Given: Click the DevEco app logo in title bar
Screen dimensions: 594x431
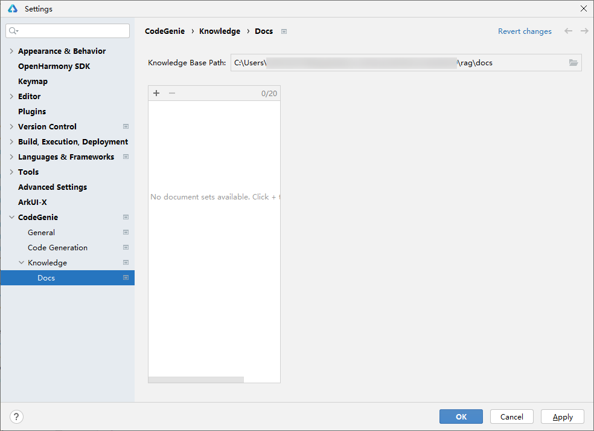Looking at the screenshot, I should (x=13, y=8).
